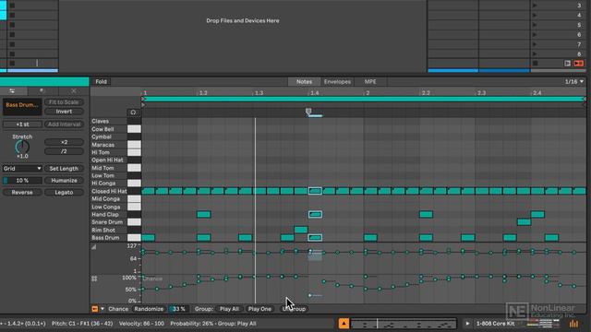Open the Grid quantize dropdown
Screen dimensions: 591x332
(22, 168)
